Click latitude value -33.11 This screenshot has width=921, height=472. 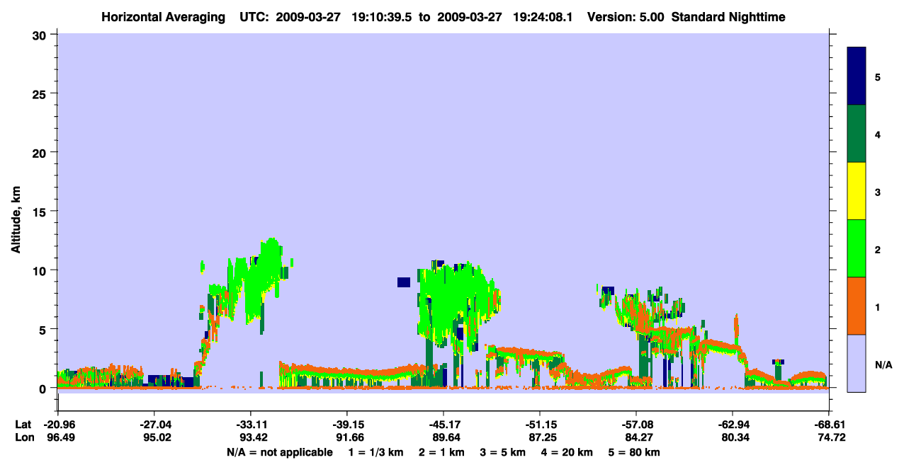[x=250, y=425]
